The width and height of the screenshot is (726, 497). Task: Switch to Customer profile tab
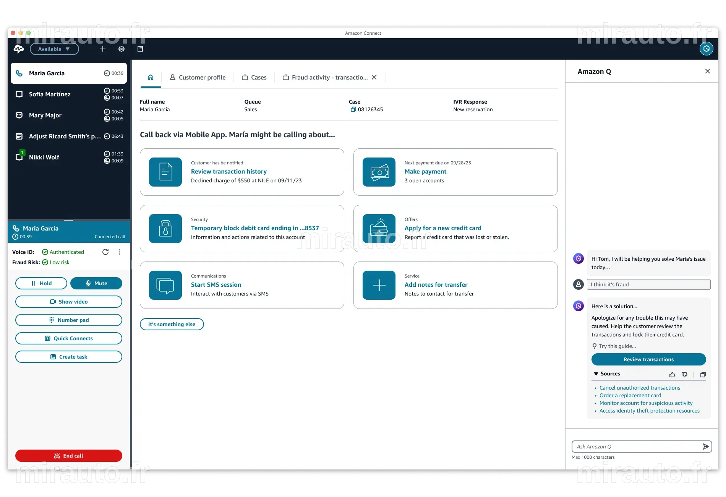click(x=198, y=77)
